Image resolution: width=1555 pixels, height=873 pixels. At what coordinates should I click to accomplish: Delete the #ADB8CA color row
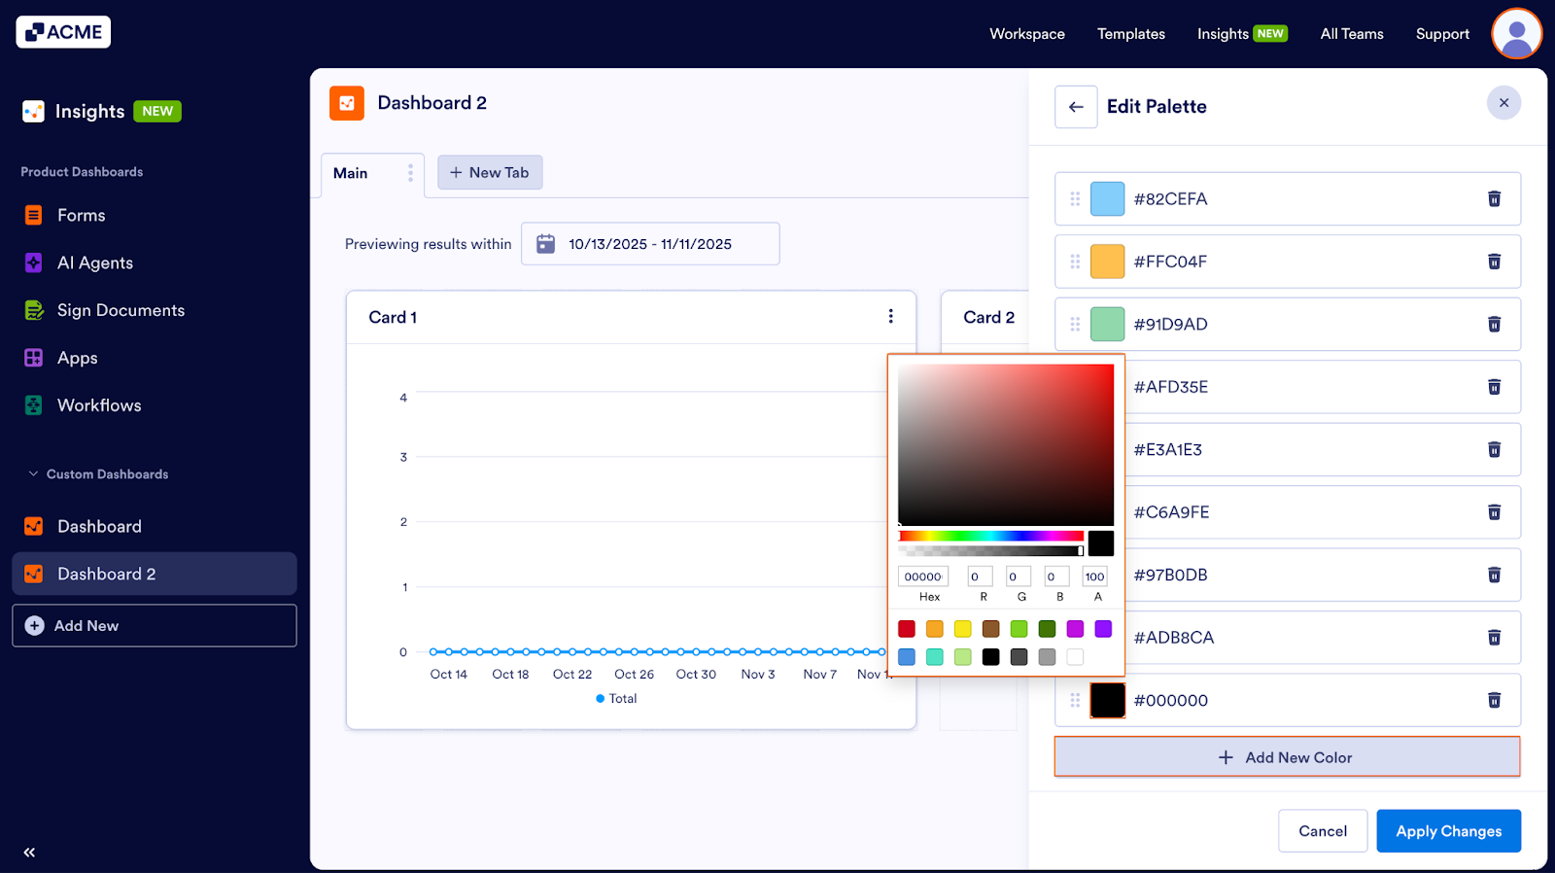pos(1494,638)
